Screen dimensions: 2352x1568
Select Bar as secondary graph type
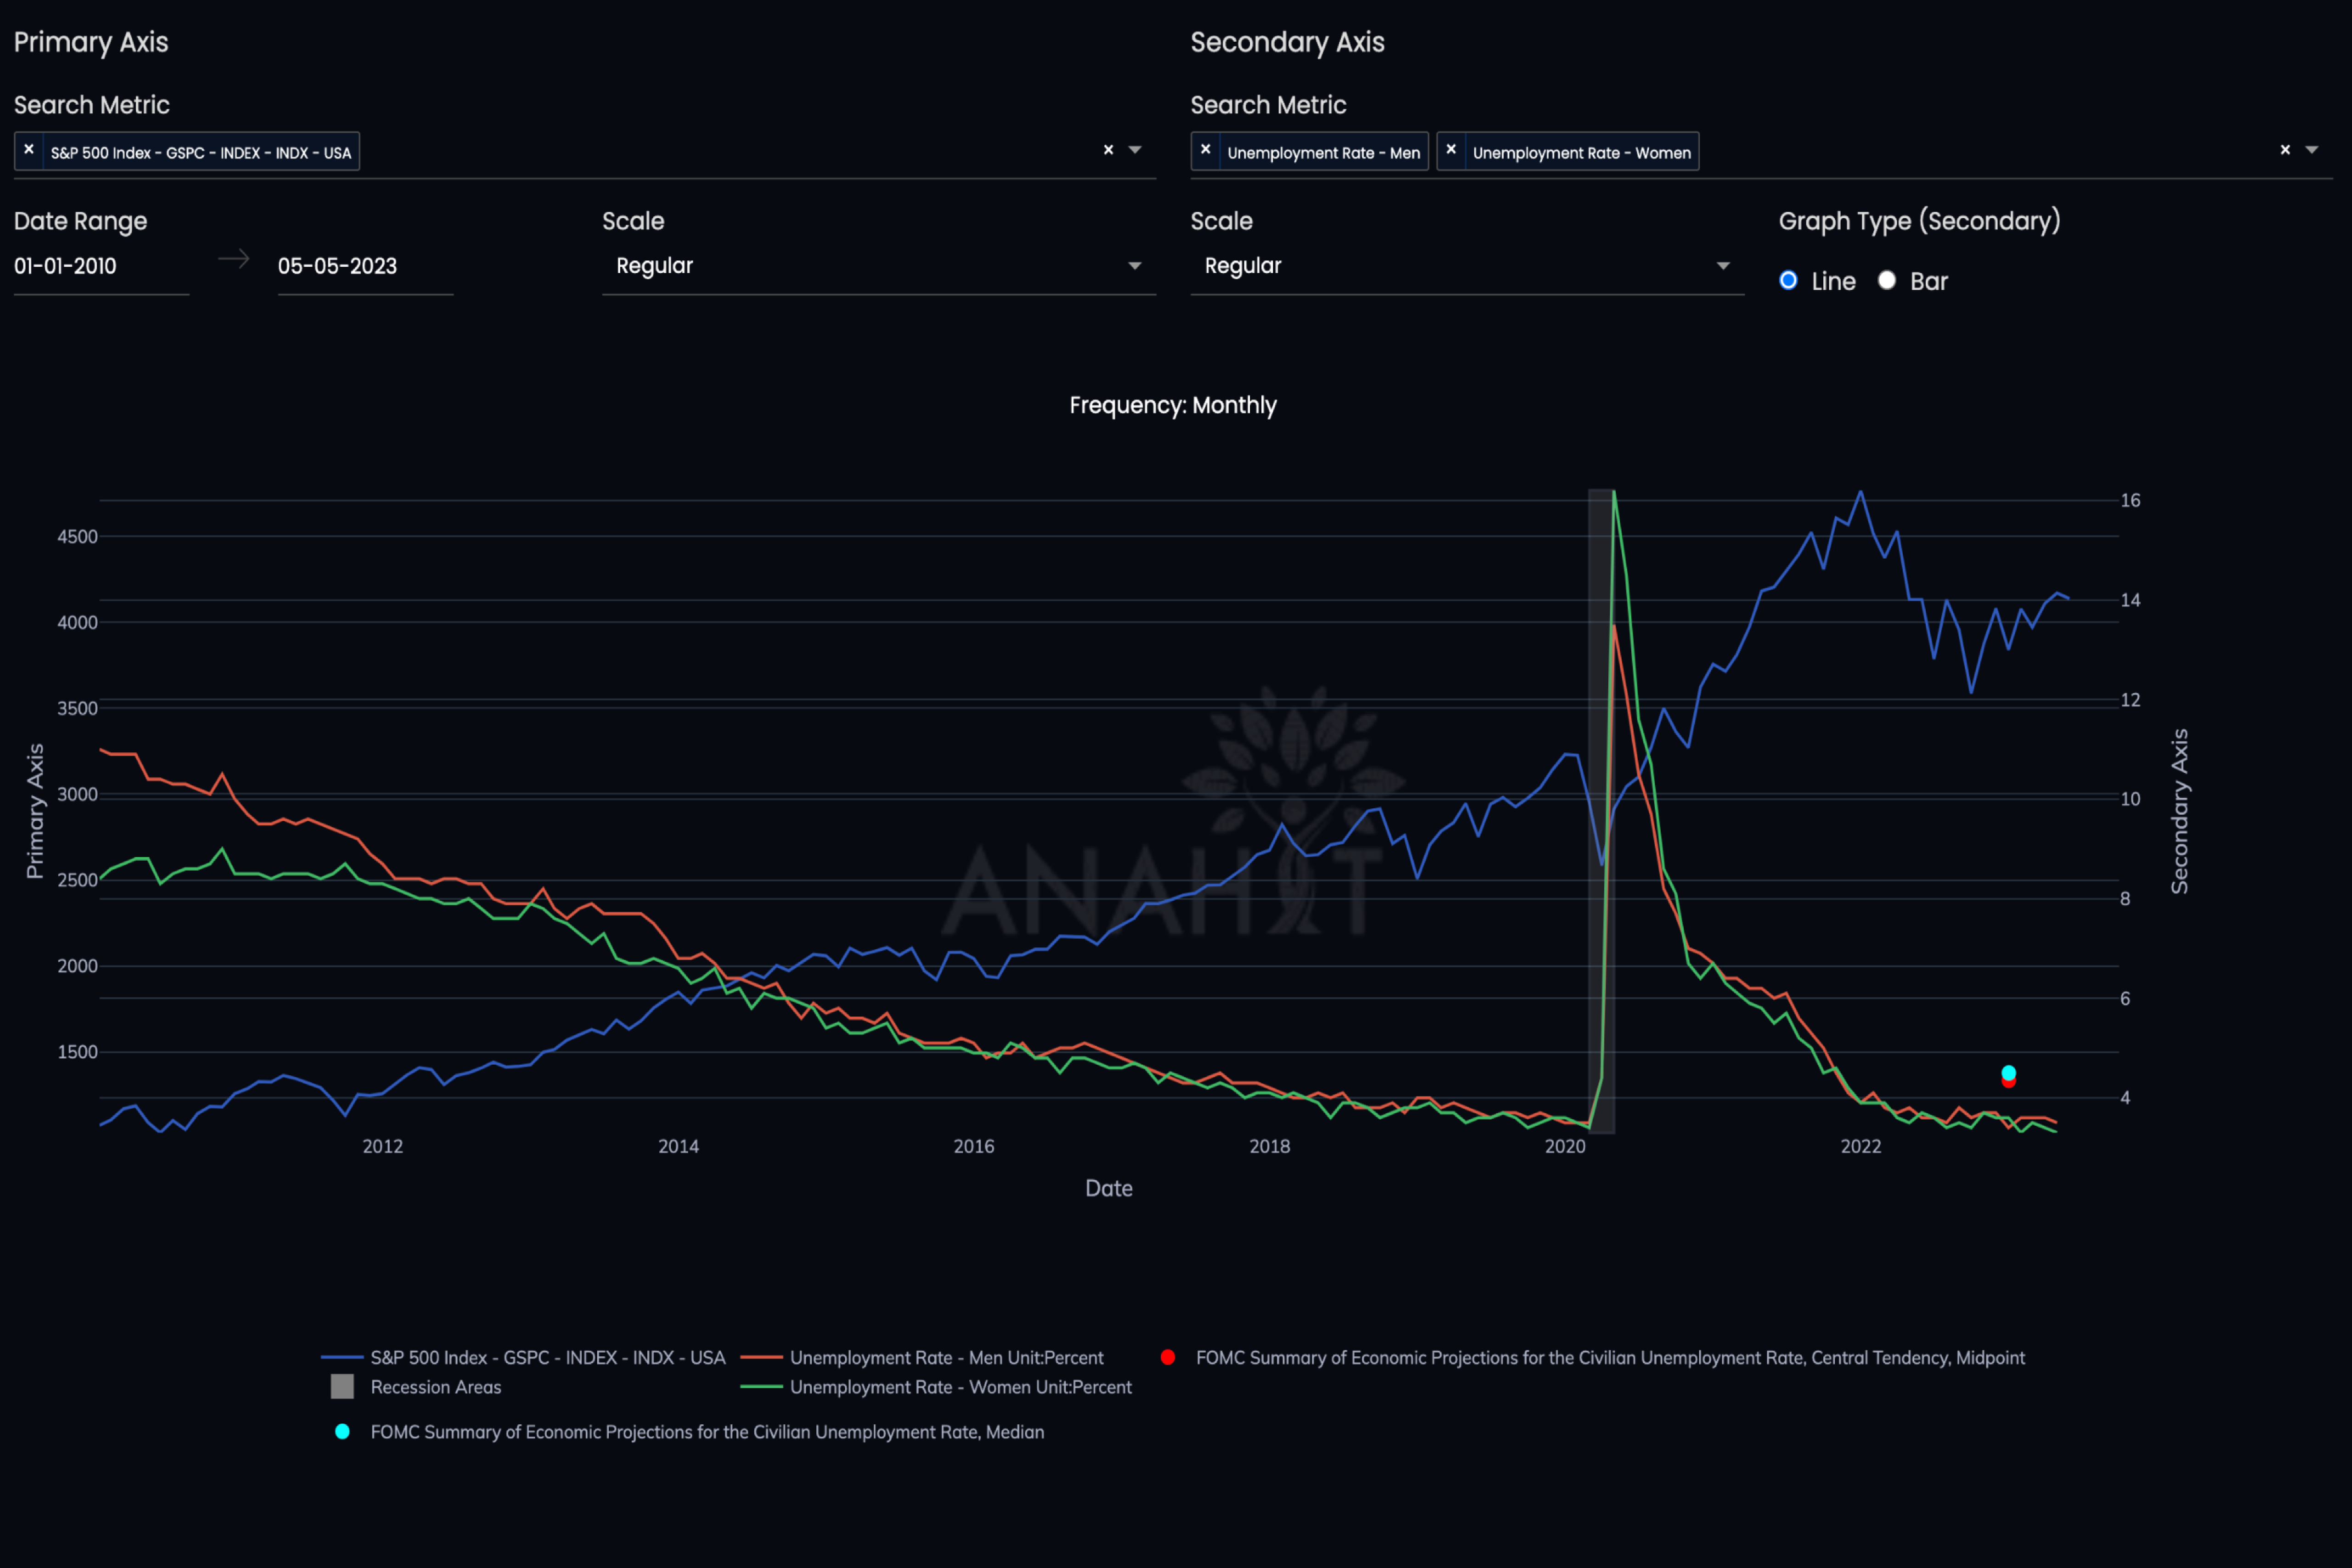(x=1886, y=281)
